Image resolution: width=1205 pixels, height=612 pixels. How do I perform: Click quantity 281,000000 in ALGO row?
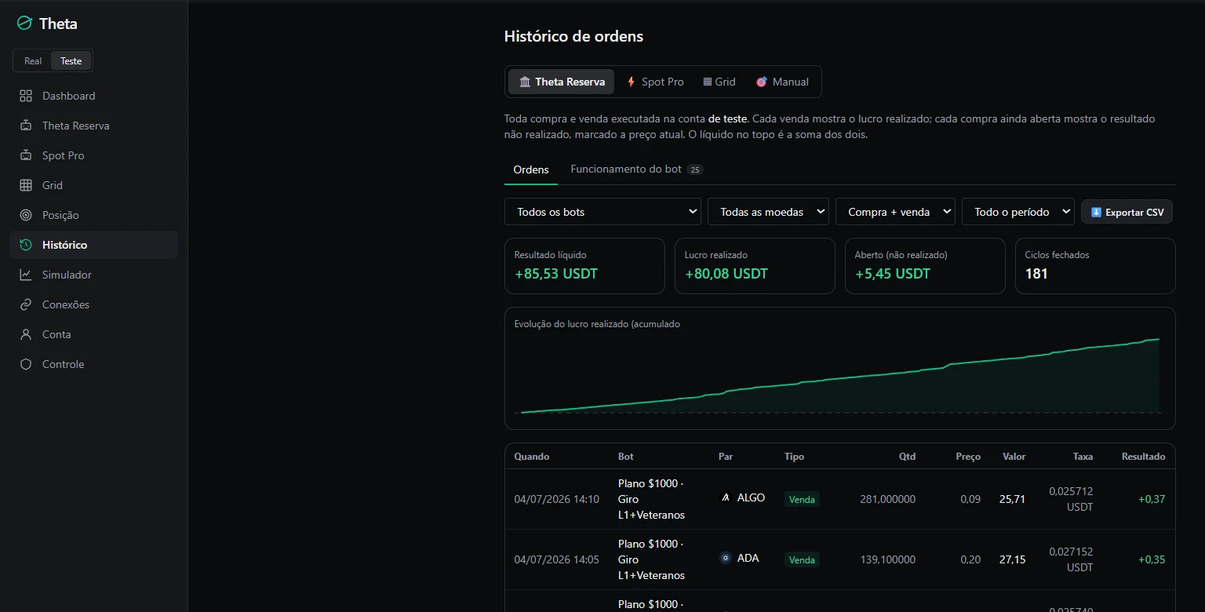(x=887, y=499)
